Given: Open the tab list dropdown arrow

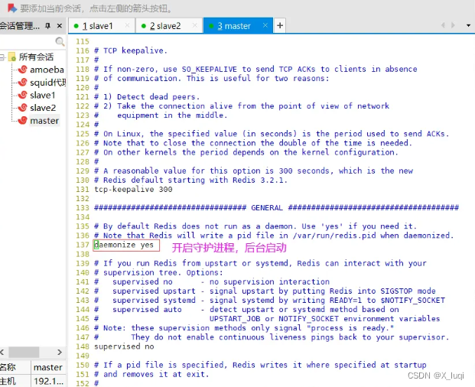Looking at the screenshot, I should pos(468,26).
